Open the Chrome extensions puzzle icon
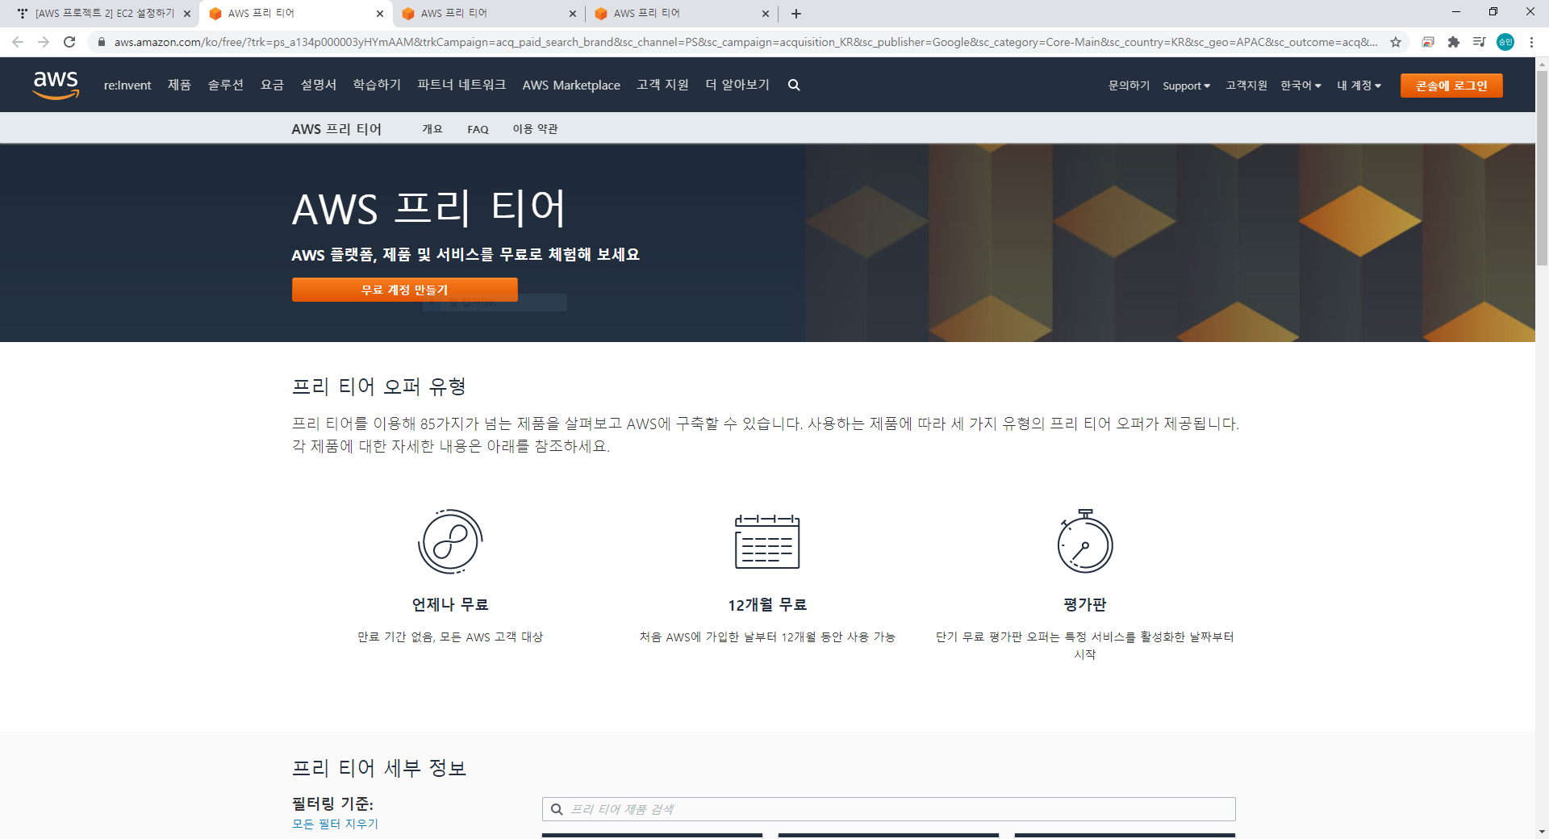Image resolution: width=1549 pixels, height=839 pixels. point(1454,42)
